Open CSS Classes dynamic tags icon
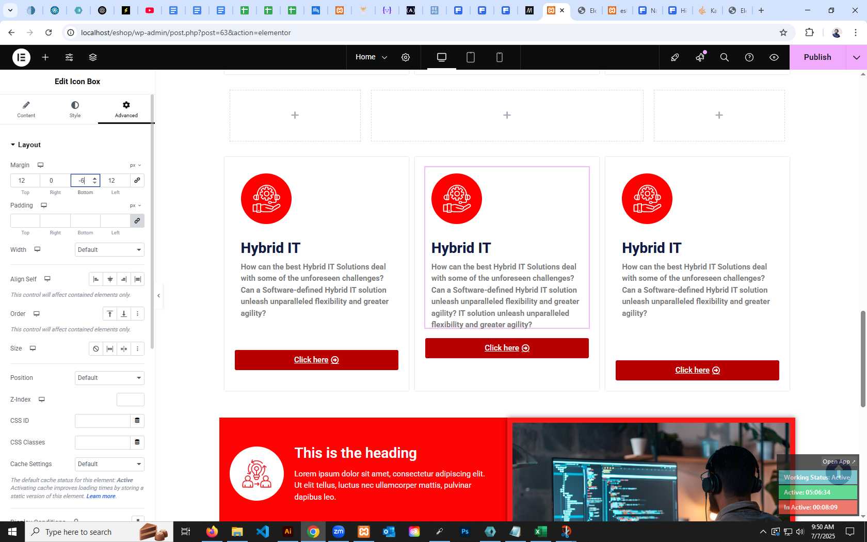Viewport: 867px width, 542px height. click(137, 442)
